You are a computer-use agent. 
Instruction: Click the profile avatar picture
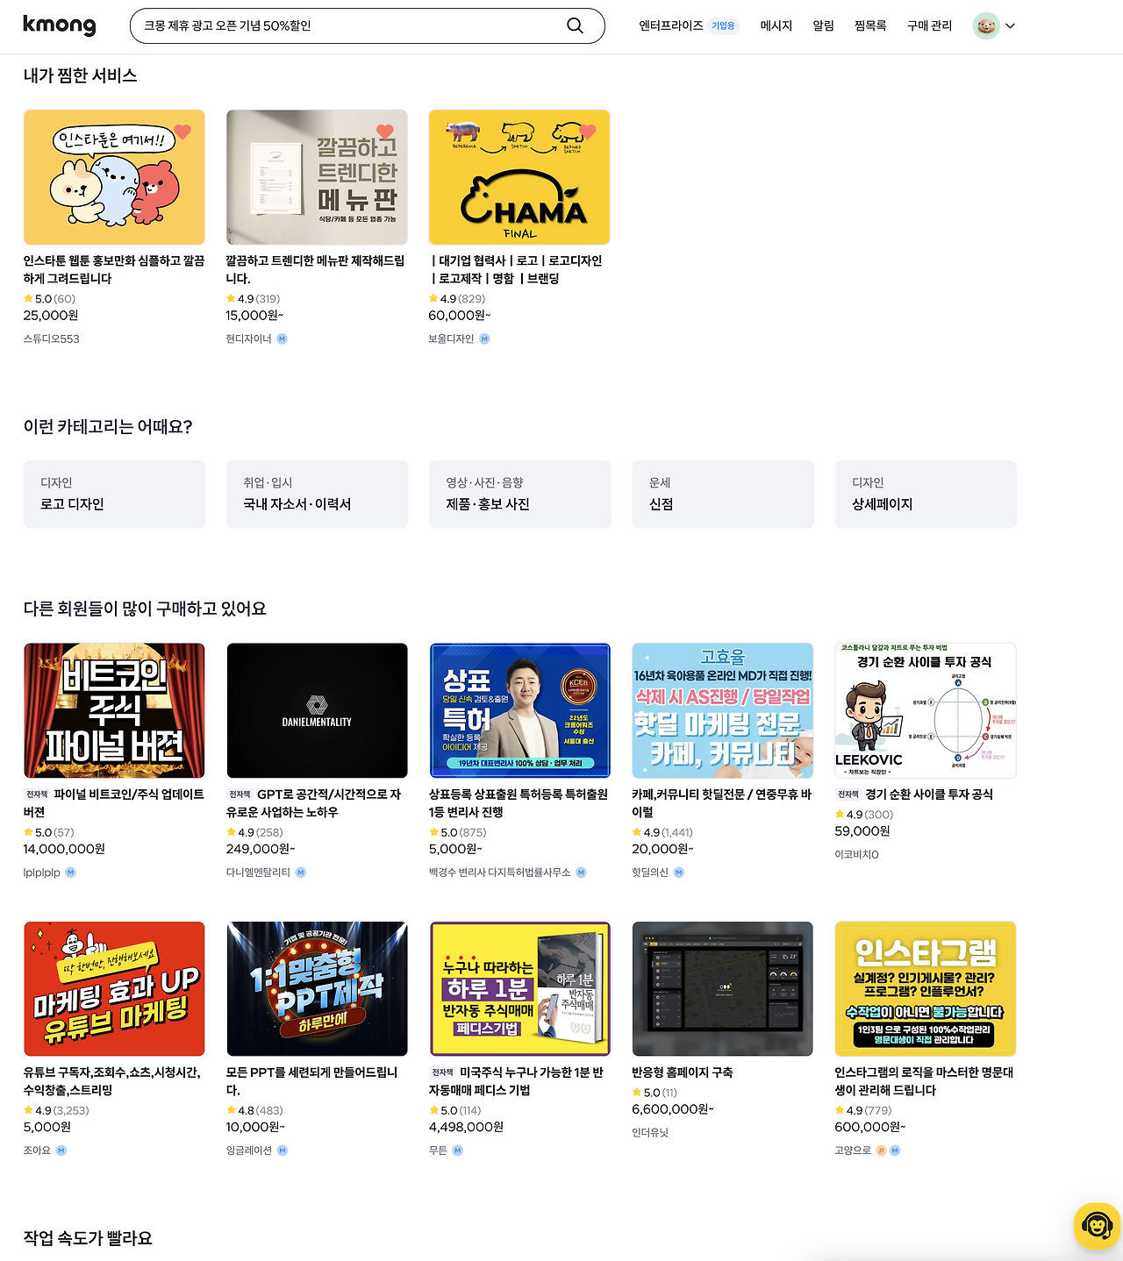986,25
